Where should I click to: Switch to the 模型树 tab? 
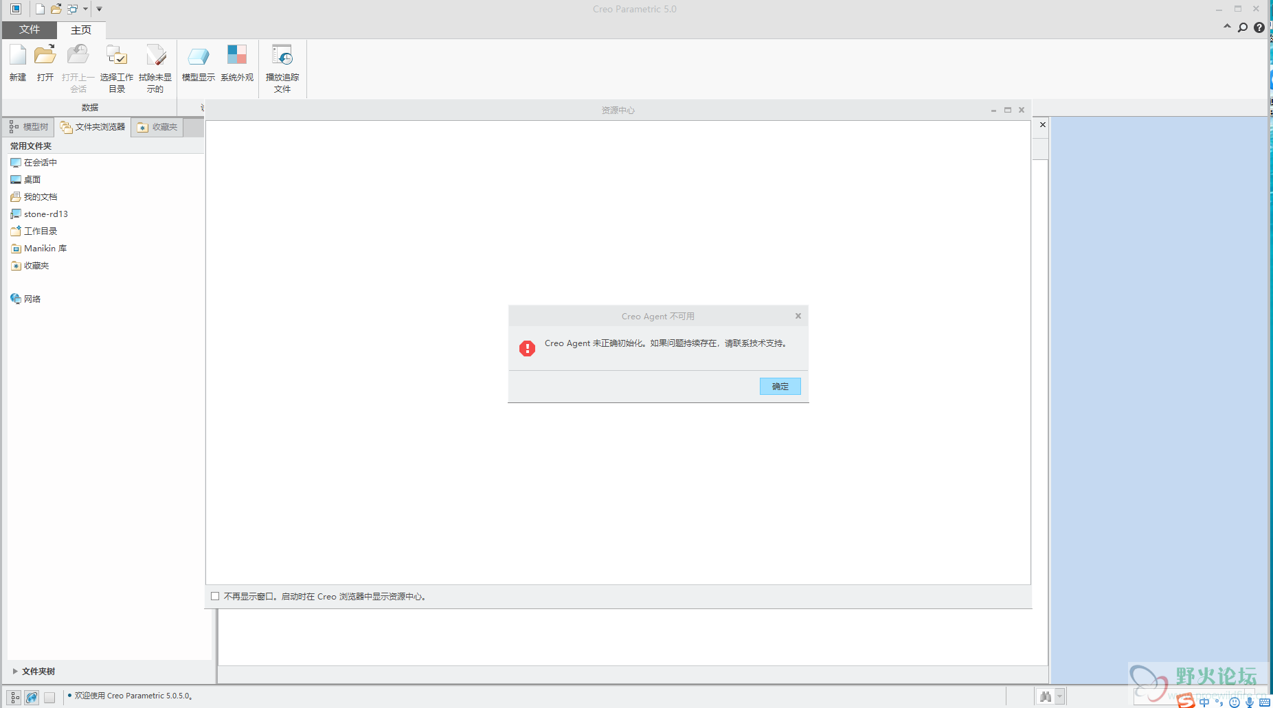click(x=29, y=127)
